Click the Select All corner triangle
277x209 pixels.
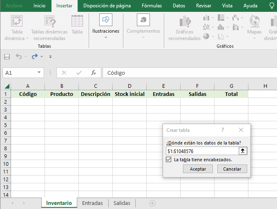coord(7,86)
